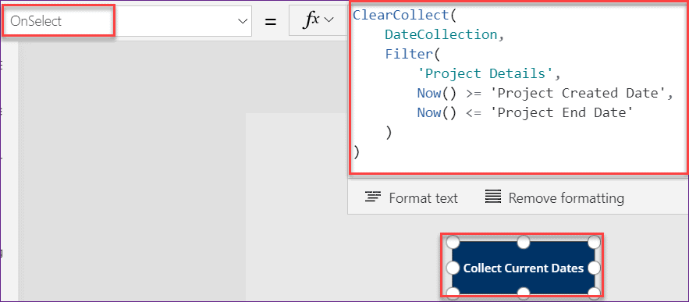The width and height of the screenshot is (689, 302).
Task: Click the right-middle handle of the button
Action: 594,268
